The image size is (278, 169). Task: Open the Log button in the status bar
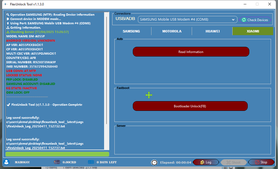pos(206,162)
